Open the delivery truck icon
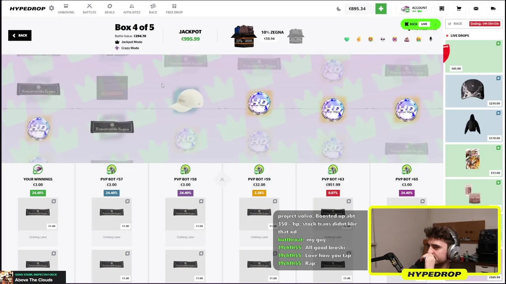 (493, 9)
